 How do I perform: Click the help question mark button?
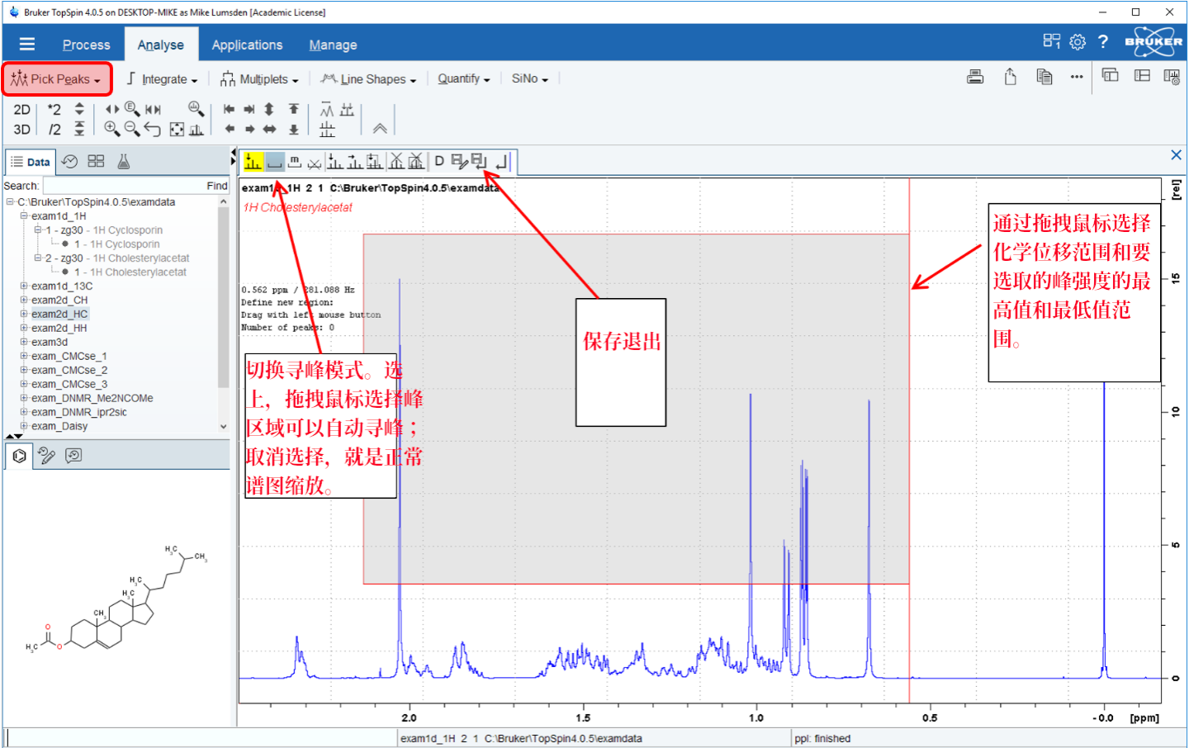click(x=1103, y=42)
